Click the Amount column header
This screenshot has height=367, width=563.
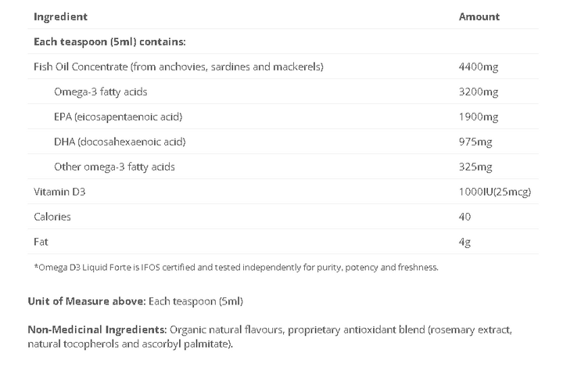tap(479, 16)
